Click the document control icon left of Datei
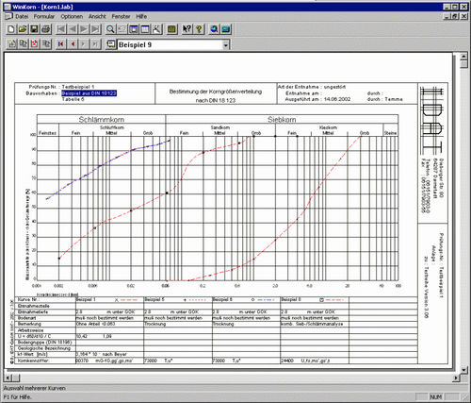This screenshot has height=403, width=471. (x=8, y=16)
